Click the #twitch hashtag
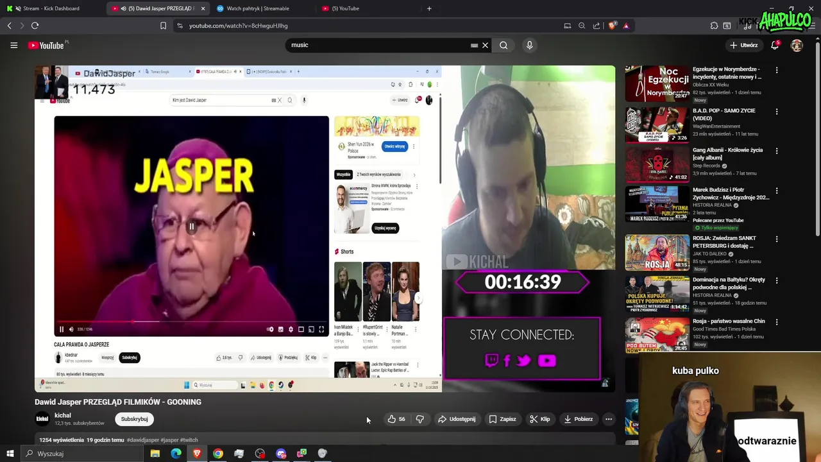Viewport: 821px width, 462px height. tap(189, 440)
